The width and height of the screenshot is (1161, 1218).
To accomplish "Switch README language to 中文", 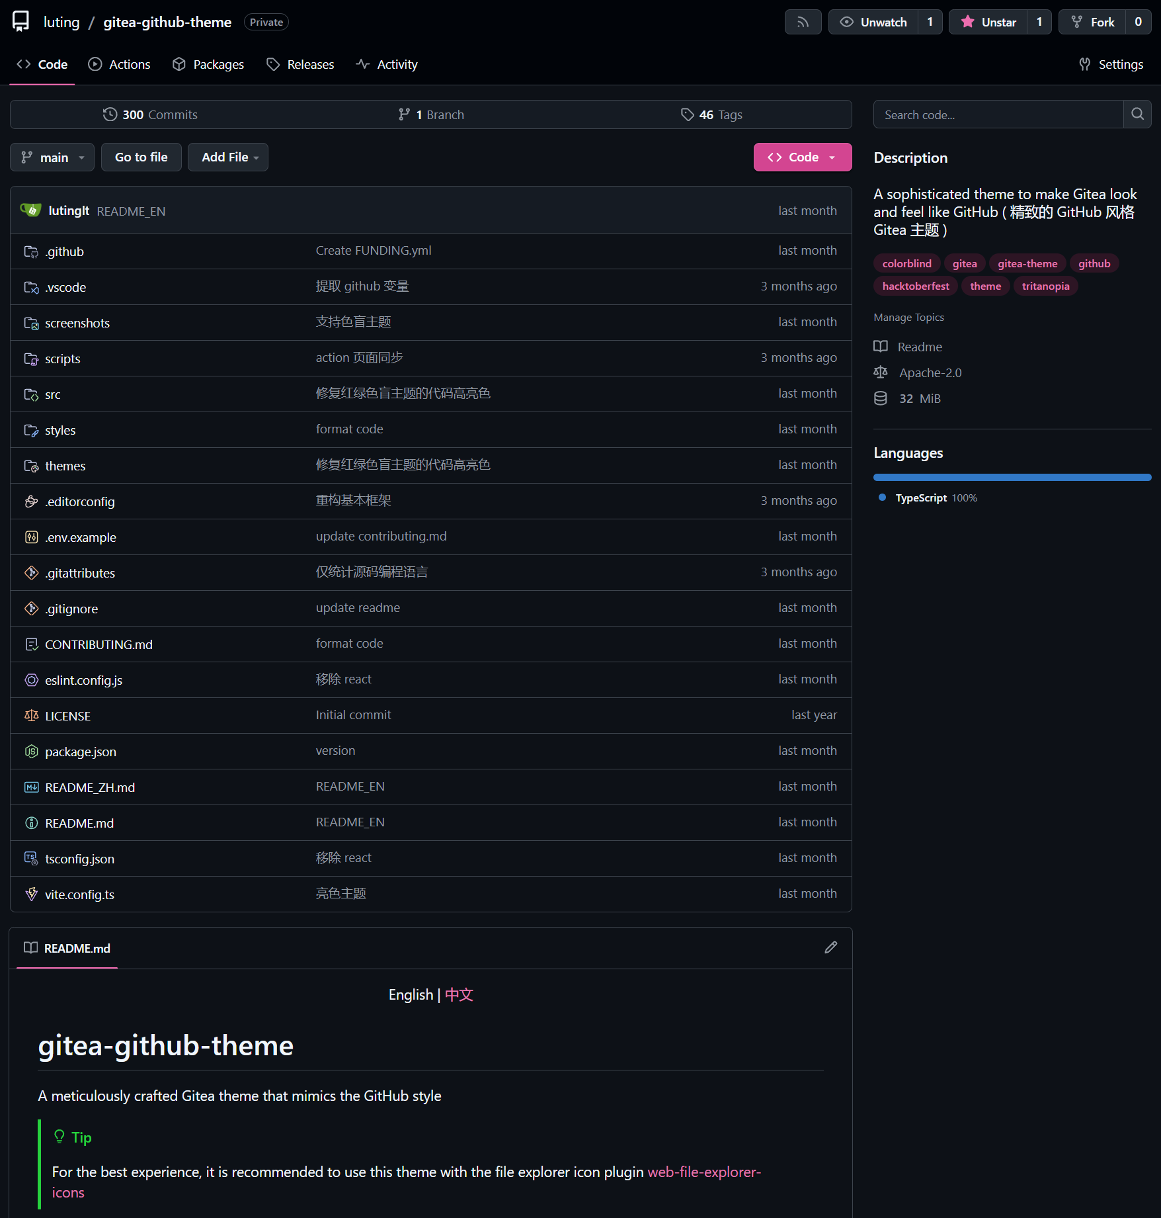I will click(459, 995).
